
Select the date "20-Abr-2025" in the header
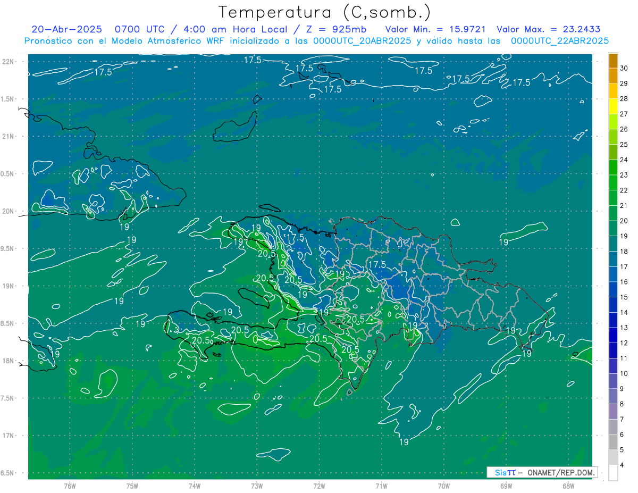click(66, 29)
